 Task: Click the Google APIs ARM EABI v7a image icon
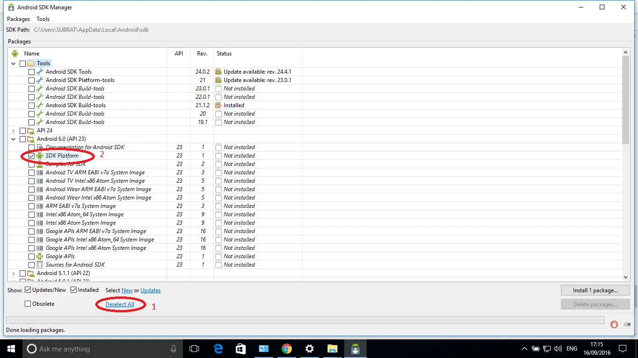click(x=40, y=231)
